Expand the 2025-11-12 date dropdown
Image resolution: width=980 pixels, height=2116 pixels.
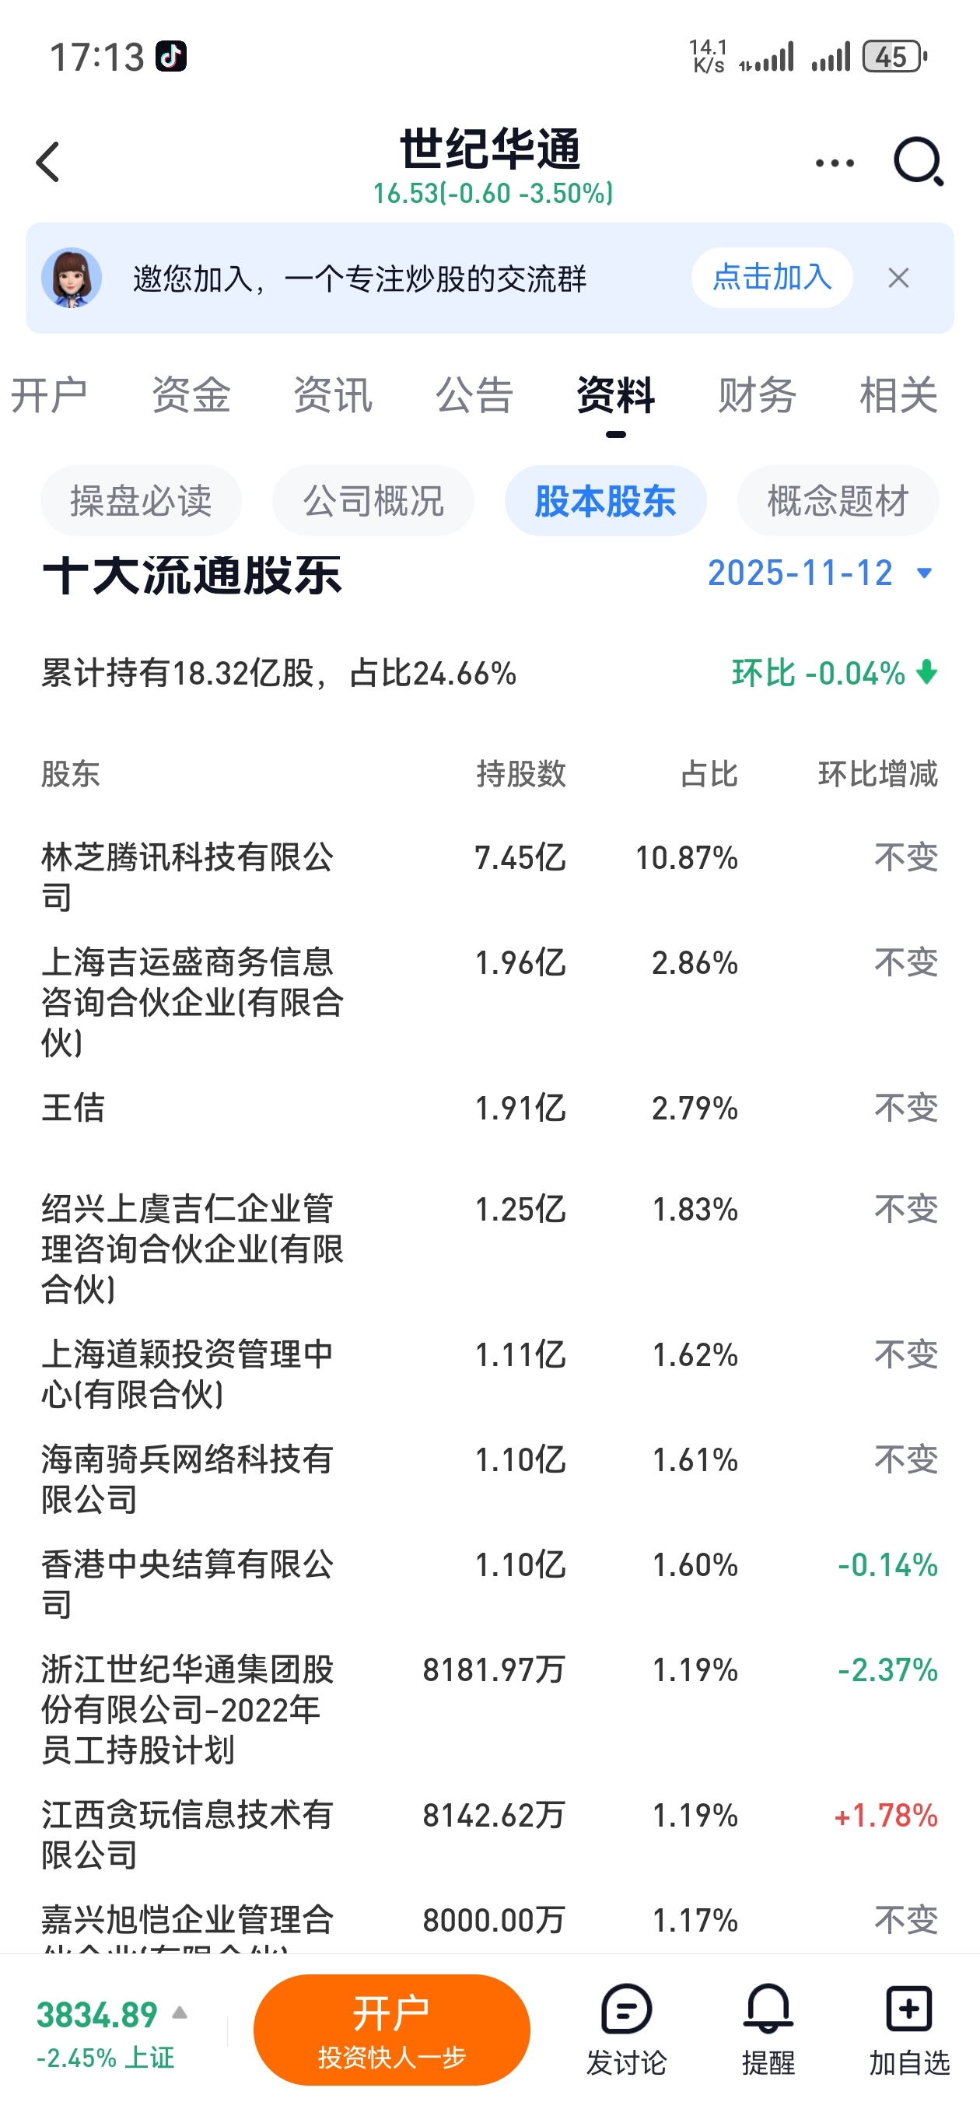[821, 573]
